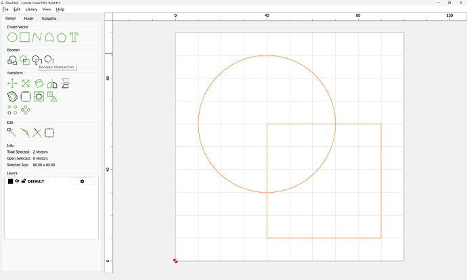
Task: Switch to the Design tab
Action: pyautogui.click(x=11, y=18)
